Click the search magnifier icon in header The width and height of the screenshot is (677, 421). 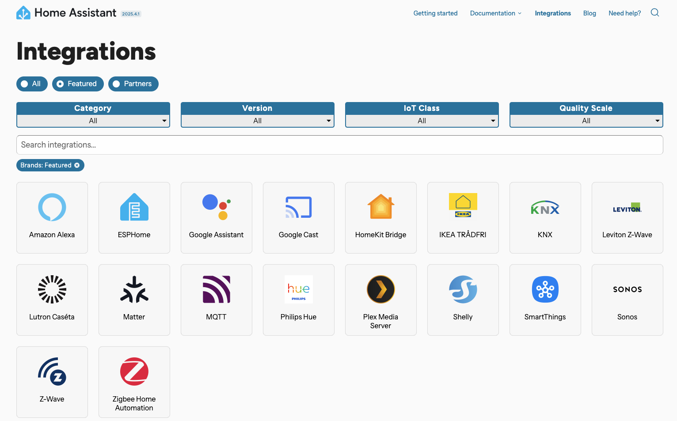coord(655,13)
